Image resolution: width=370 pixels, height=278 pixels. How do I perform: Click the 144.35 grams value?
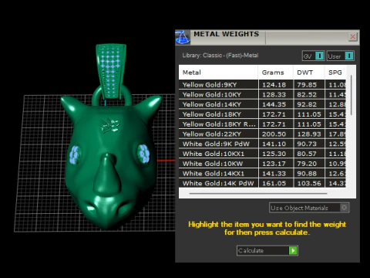point(274,104)
